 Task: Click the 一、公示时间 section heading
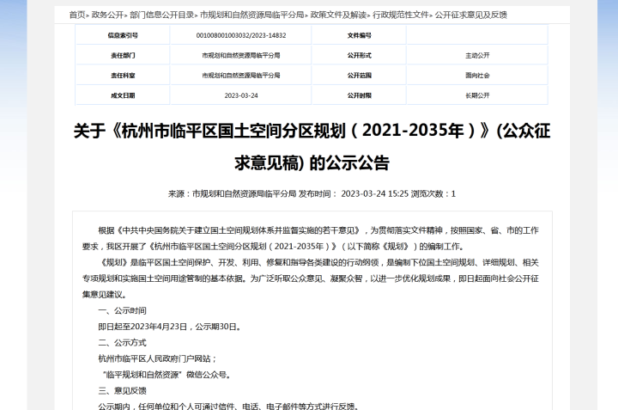122,310
